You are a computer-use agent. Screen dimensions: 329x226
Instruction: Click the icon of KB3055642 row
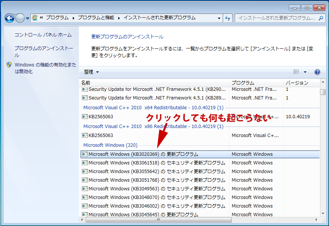tap(85, 172)
